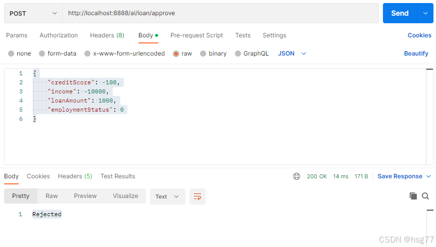
Task: Open response search with magnifier icon
Action: pos(425,196)
